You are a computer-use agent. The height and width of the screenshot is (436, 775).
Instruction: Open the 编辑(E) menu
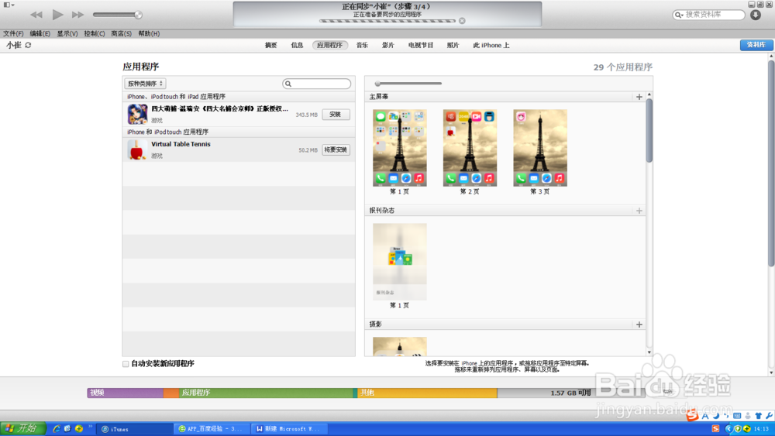(40, 33)
